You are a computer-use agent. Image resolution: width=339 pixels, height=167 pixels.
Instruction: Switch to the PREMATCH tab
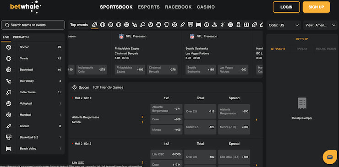pos(21,38)
